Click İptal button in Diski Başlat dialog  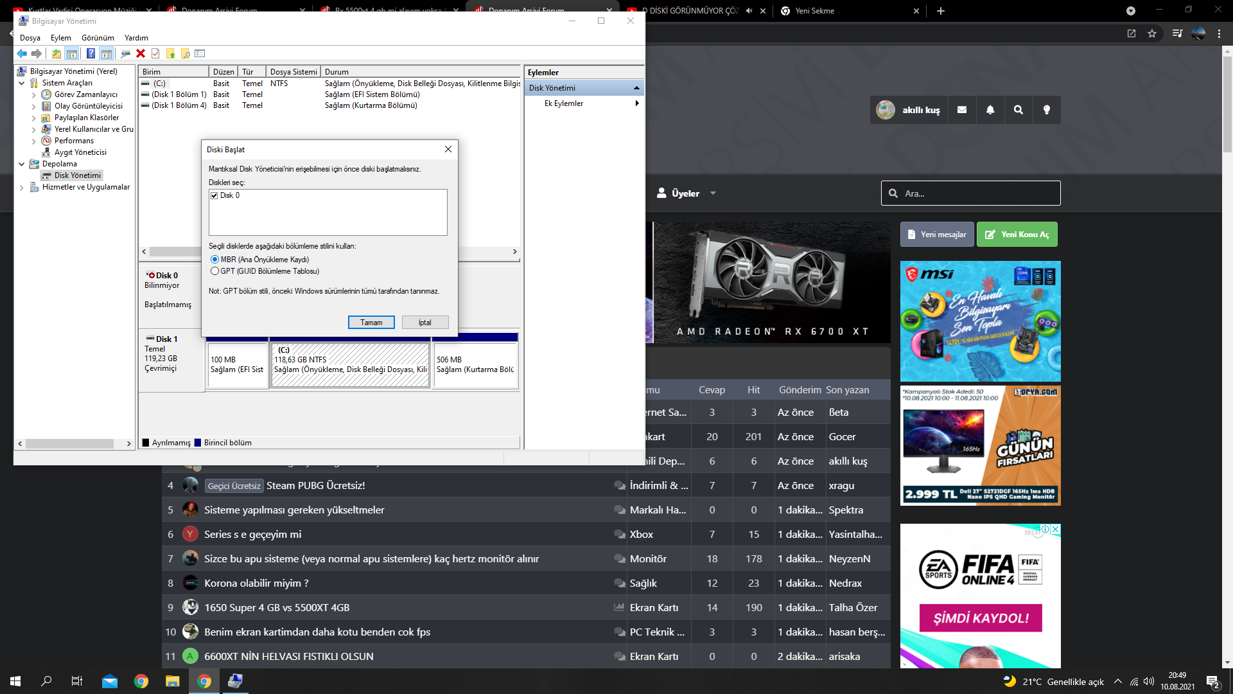(x=425, y=323)
